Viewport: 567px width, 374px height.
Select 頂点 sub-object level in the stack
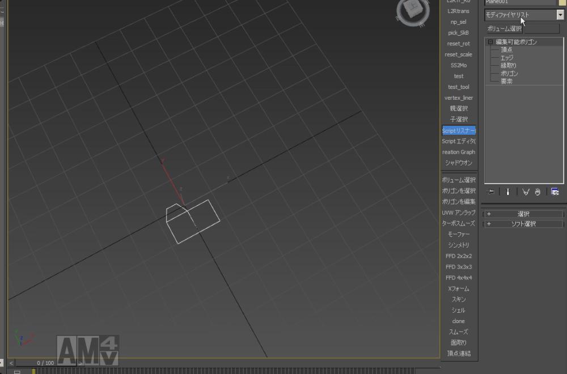tap(506, 49)
